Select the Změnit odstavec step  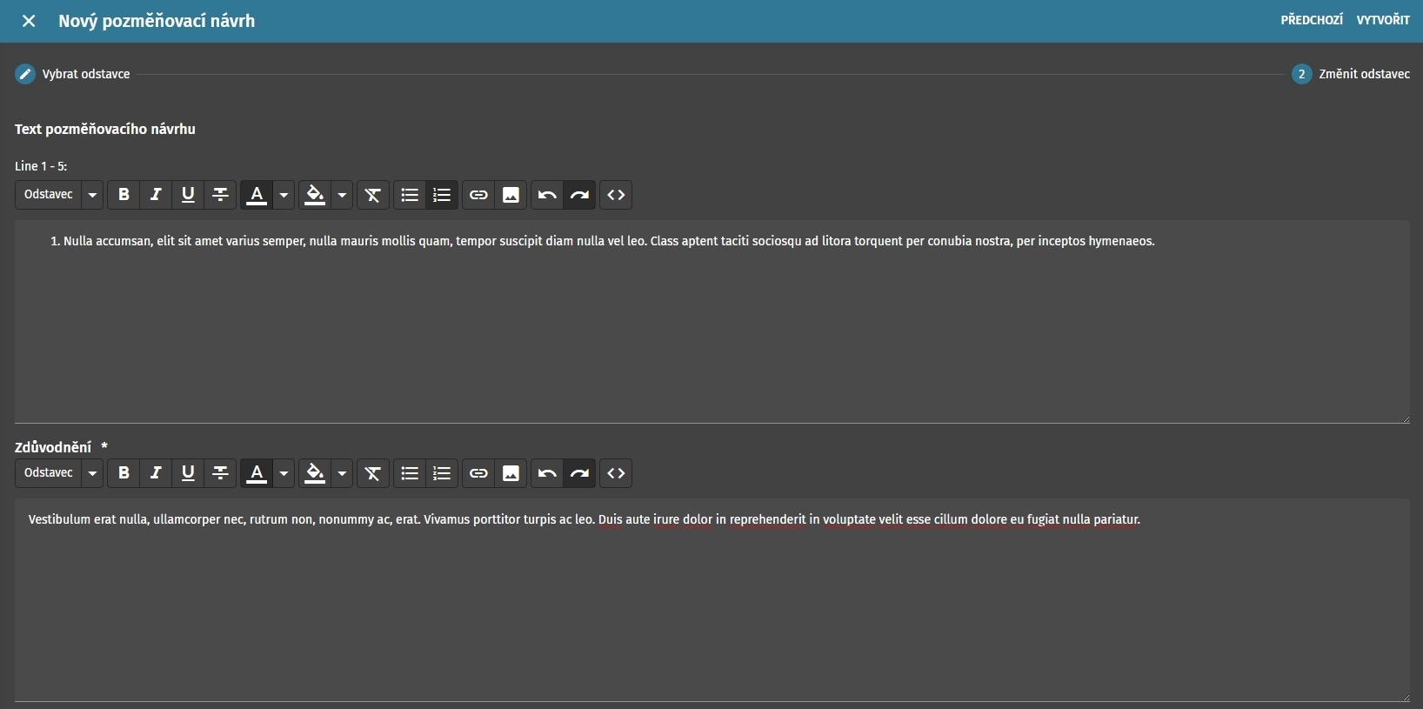(1351, 74)
